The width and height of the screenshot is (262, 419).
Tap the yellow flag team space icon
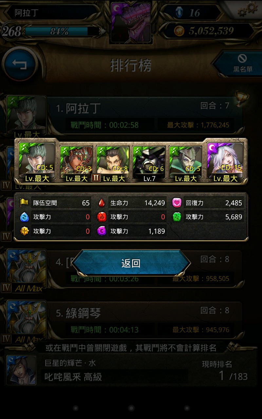(24, 203)
